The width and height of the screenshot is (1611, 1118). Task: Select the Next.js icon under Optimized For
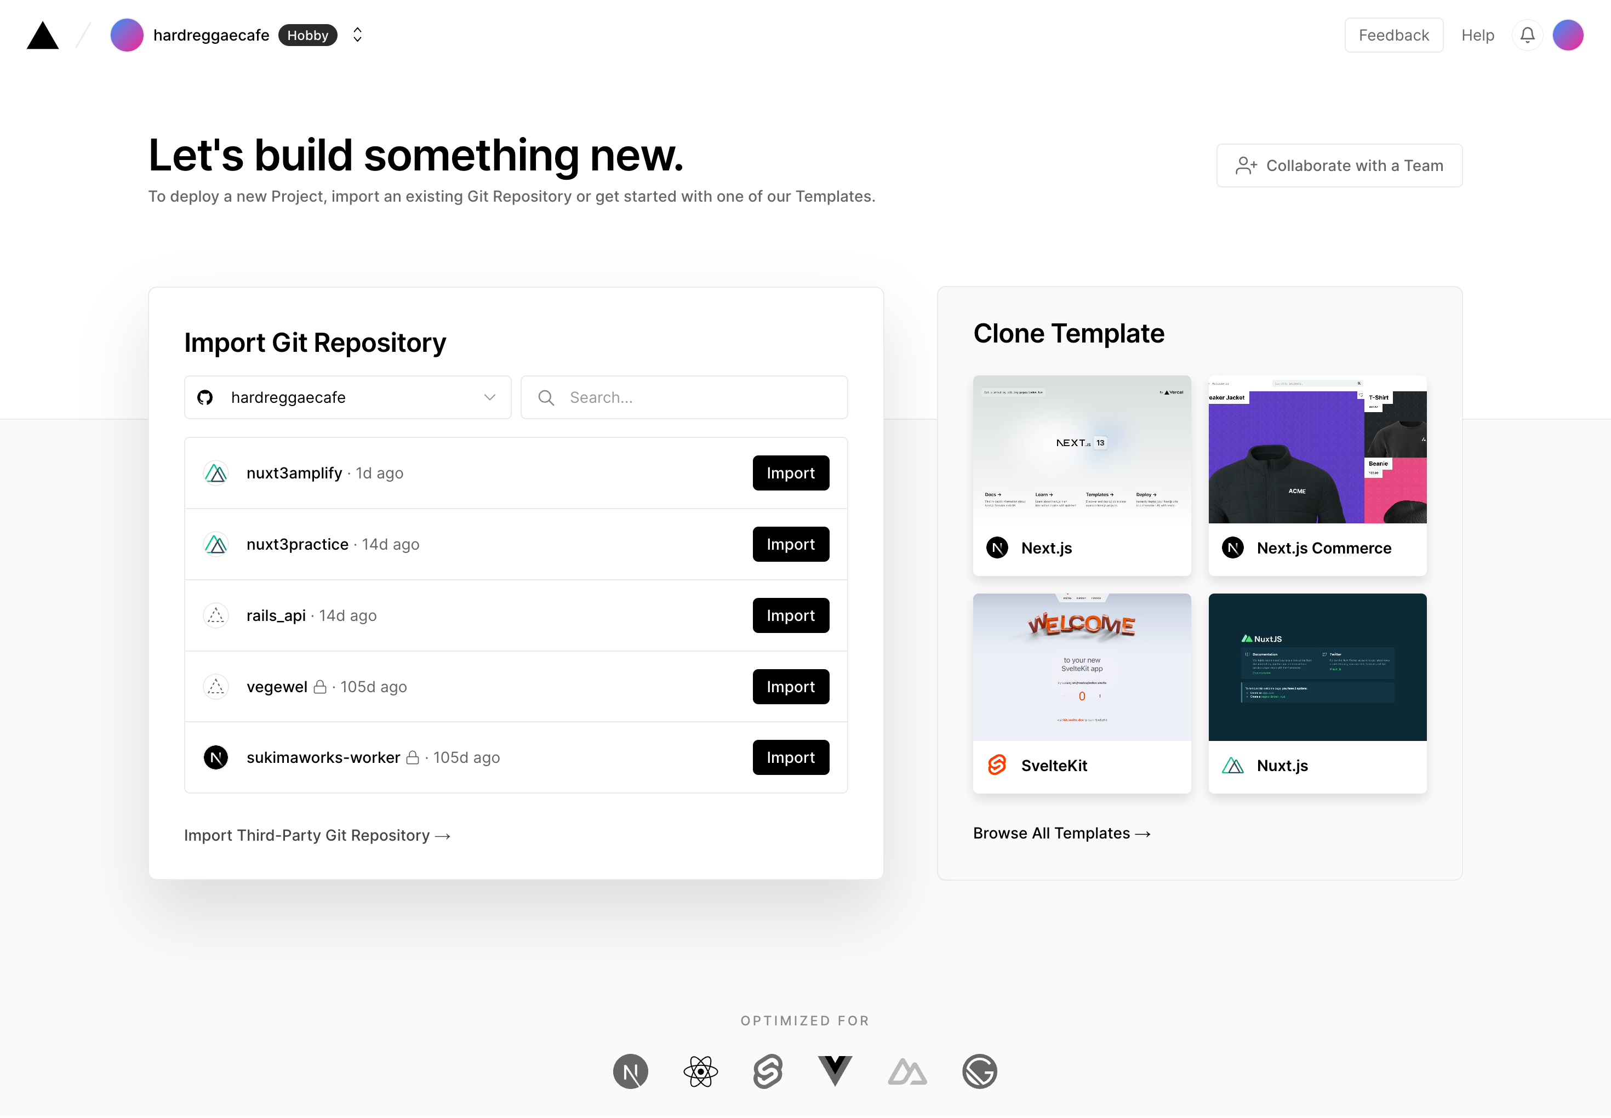(630, 1070)
